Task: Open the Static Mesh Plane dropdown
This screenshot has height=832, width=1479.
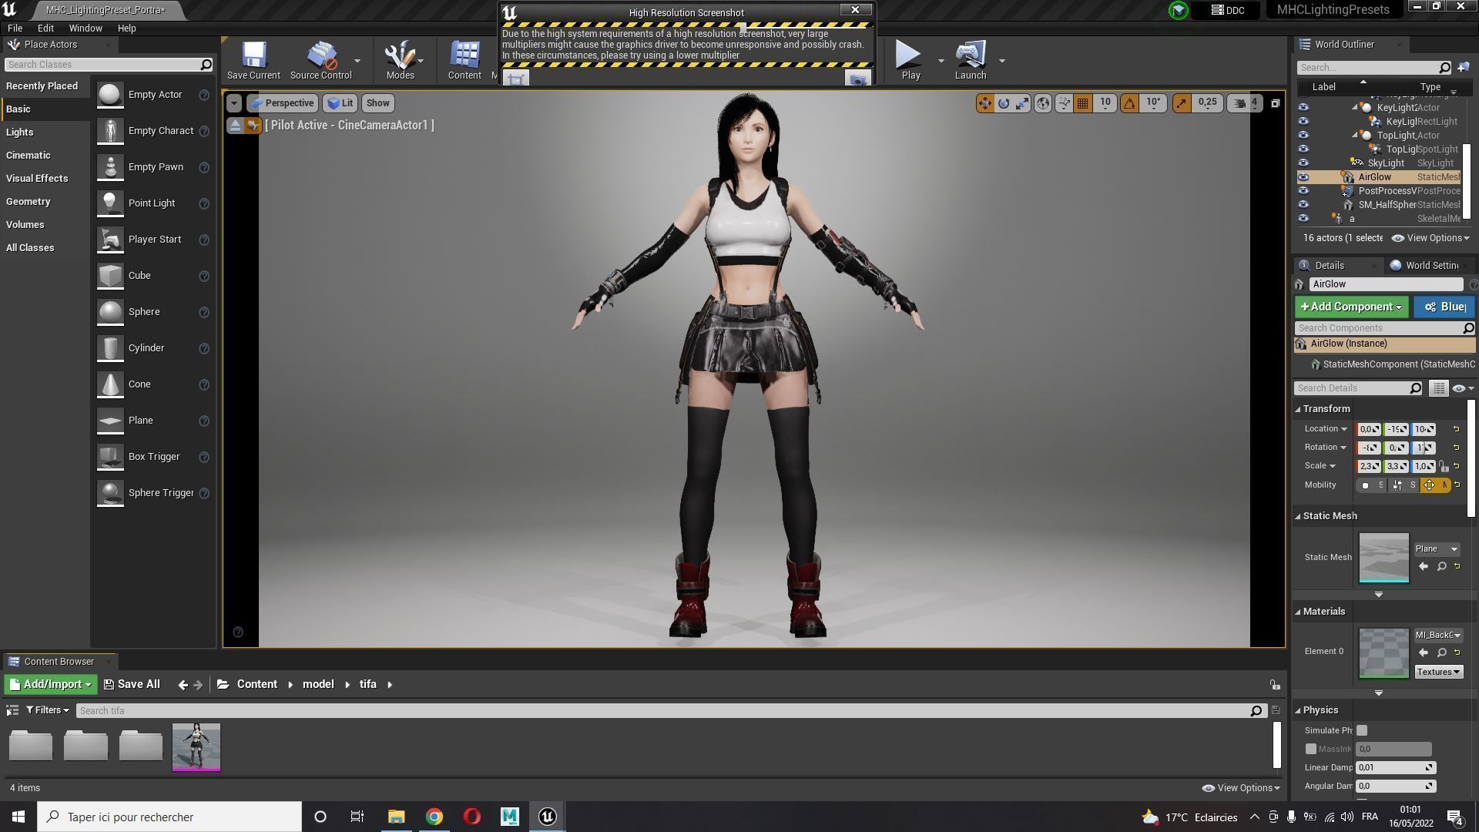Action: coord(1436,549)
